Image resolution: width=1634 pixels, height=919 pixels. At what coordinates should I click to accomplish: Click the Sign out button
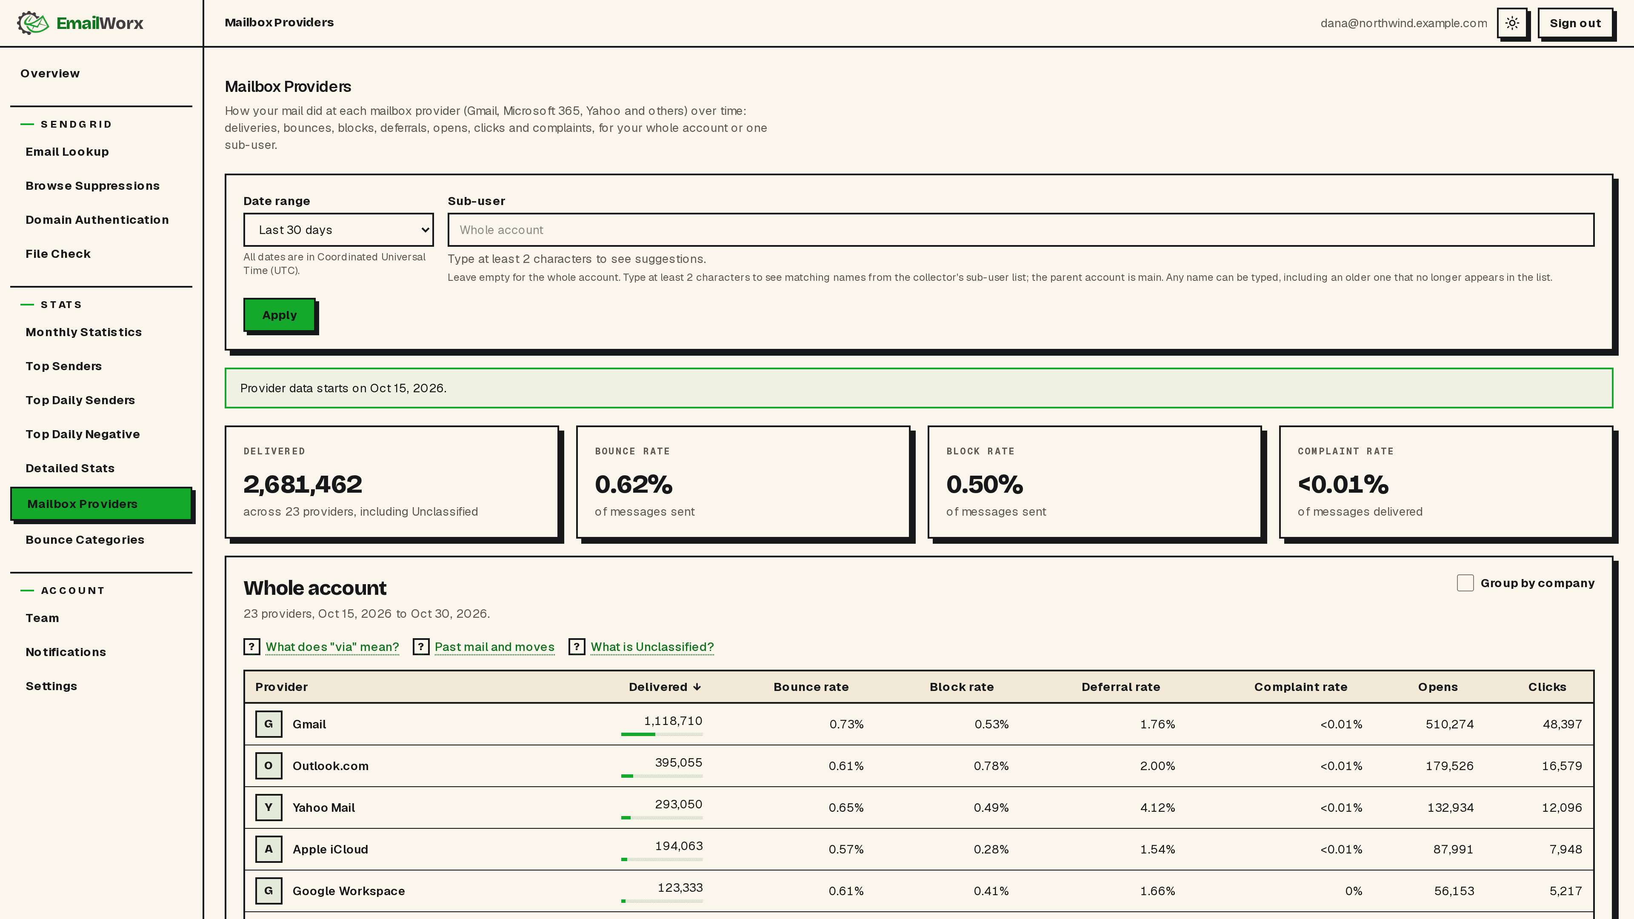(x=1575, y=23)
